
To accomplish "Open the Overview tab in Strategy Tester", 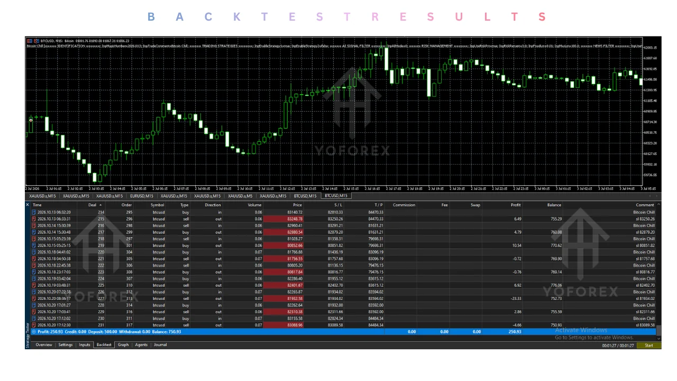I will click(x=44, y=345).
